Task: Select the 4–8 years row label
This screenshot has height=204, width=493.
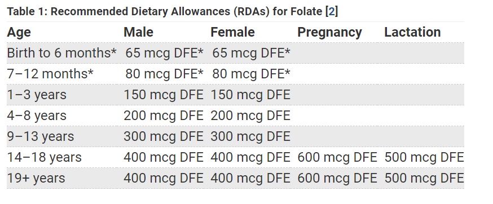Action: click(37, 116)
